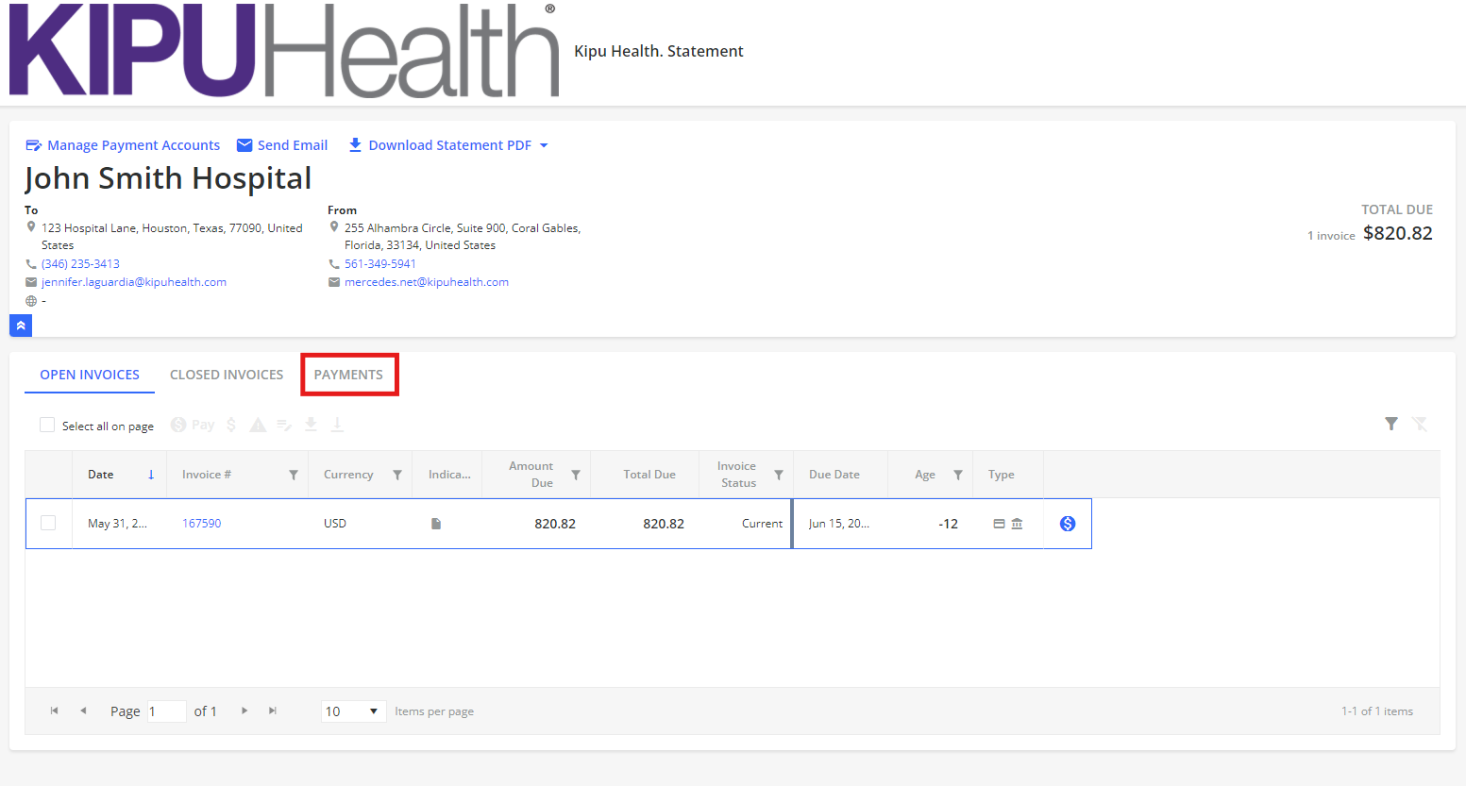Open the PAYMENTS tab
The width and height of the screenshot is (1466, 786).
348,375
